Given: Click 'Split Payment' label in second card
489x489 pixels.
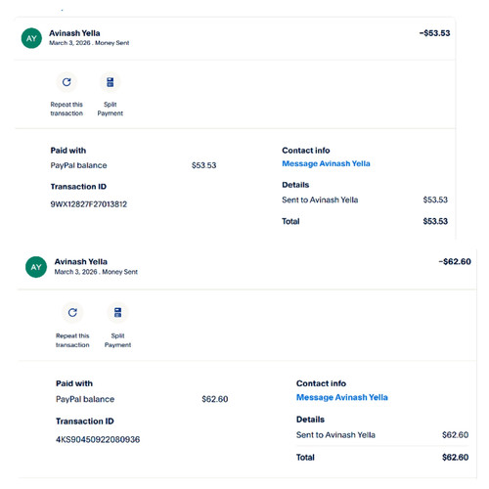Looking at the screenshot, I should (117, 340).
